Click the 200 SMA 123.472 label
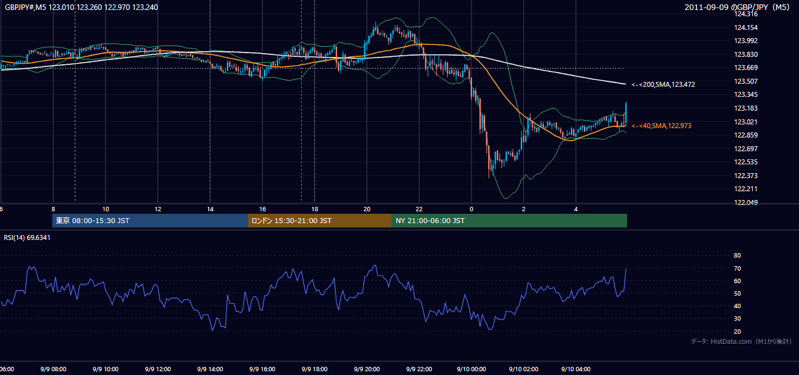The image size is (799, 375). [663, 84]
